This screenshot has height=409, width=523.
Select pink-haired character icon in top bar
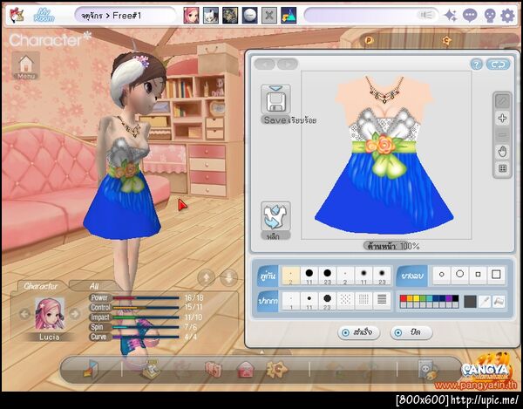tap(192, 16)
